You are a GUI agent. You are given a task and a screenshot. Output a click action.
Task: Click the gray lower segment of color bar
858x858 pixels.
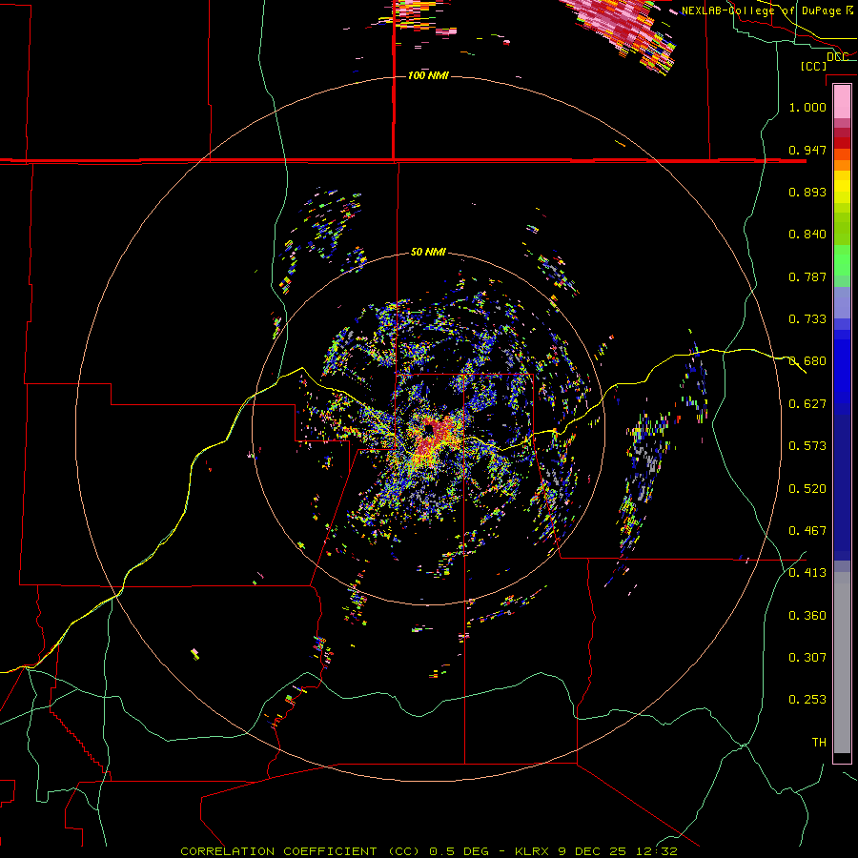(842, 663)
